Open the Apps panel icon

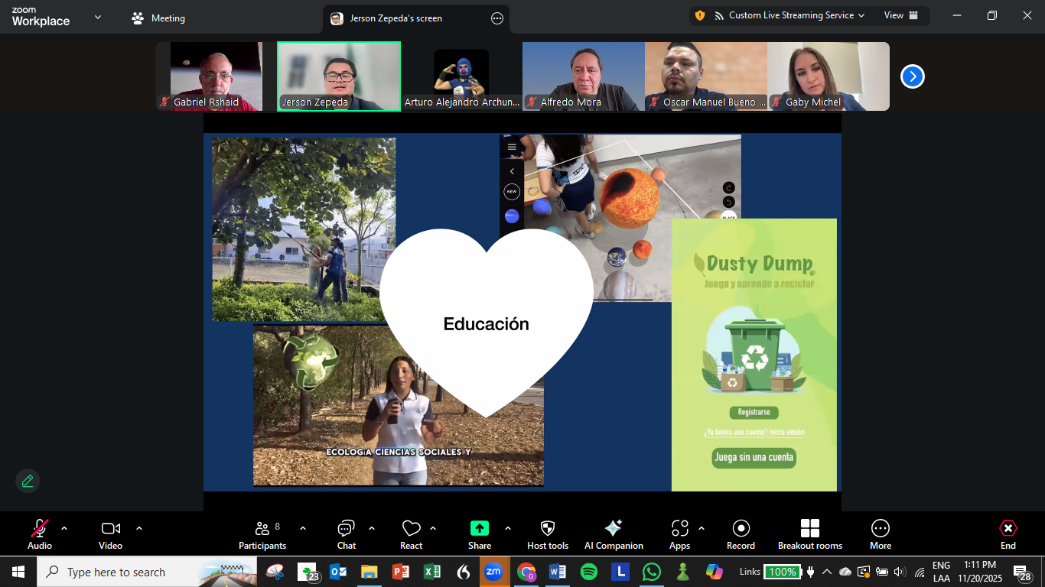[x=679, y=529]
